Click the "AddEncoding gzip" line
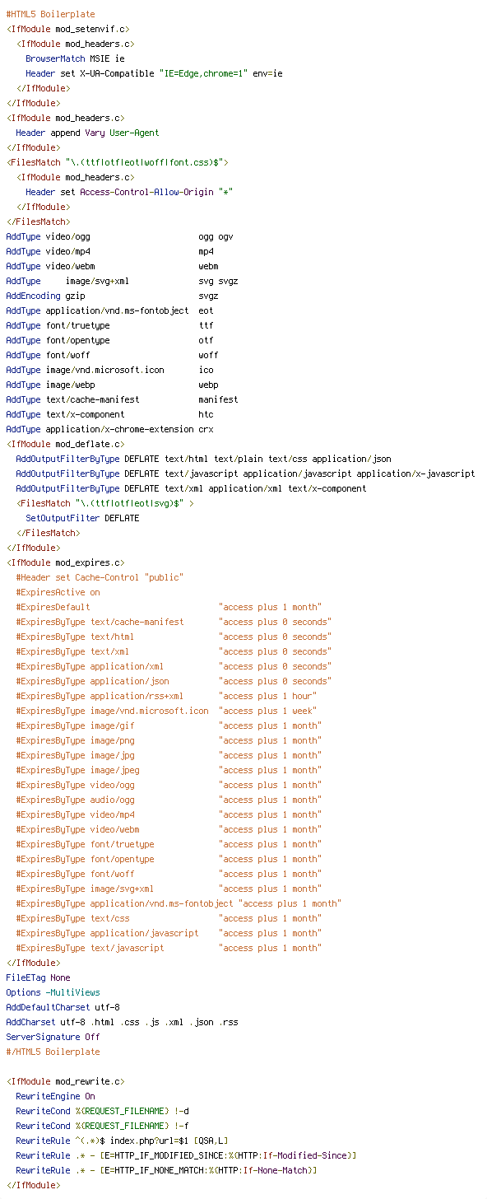The height and width of the screenshot is (1199, 487). (112, 296)
